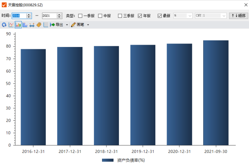
Task: Click the 2019-12-31 axis label
Action: [x=143, y=151]
